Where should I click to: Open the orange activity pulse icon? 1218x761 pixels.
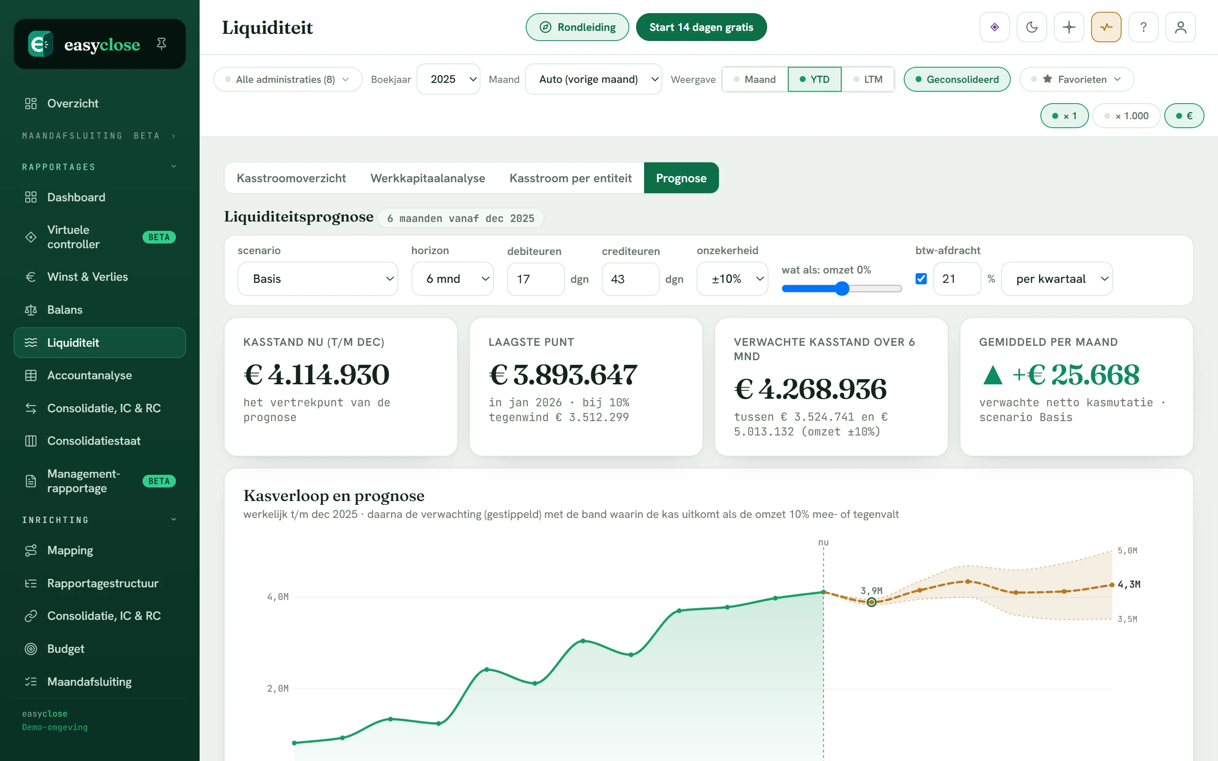point(1106,27)
